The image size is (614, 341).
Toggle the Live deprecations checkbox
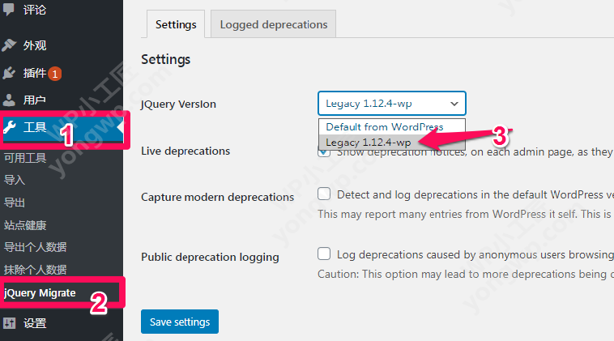point(324,151)
